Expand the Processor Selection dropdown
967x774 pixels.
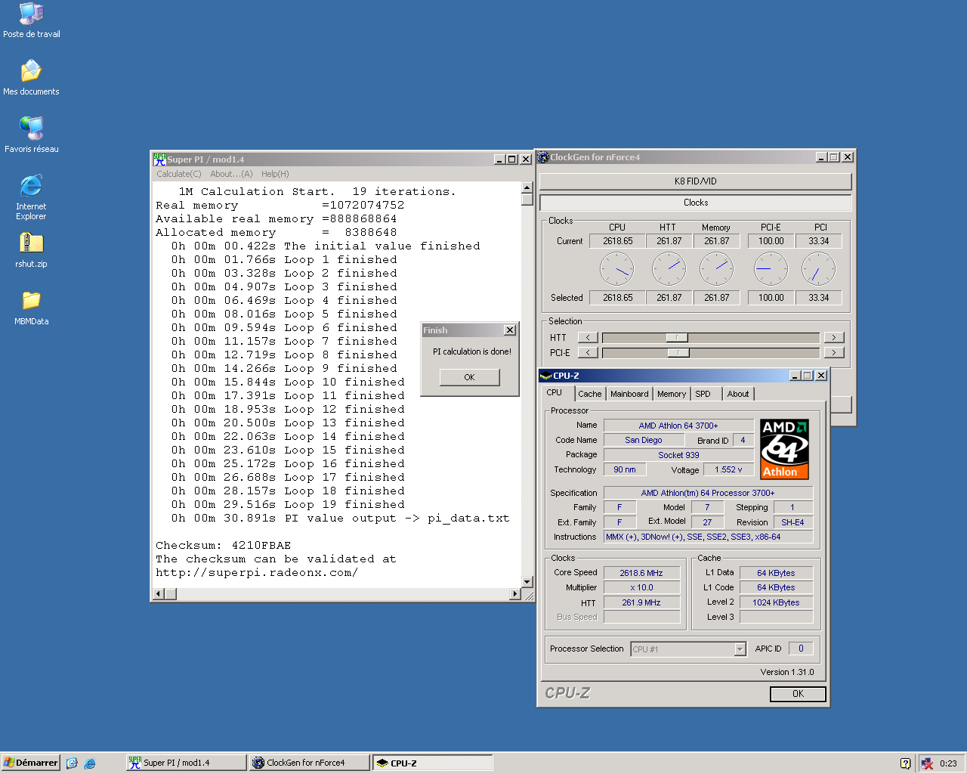click(740, 649)
